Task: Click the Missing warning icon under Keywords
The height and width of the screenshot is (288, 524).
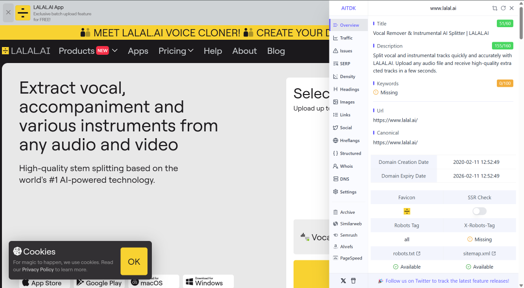Action: coord(376,92)
